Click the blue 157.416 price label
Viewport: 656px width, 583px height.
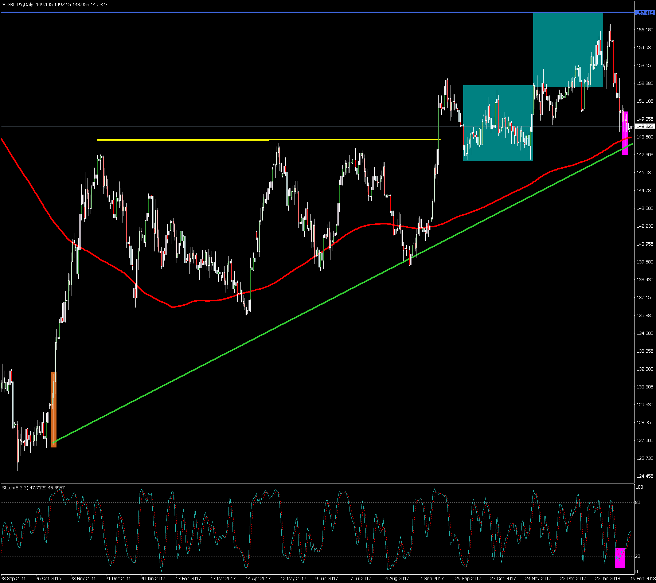pyautogui.click(x=644, y=13)
